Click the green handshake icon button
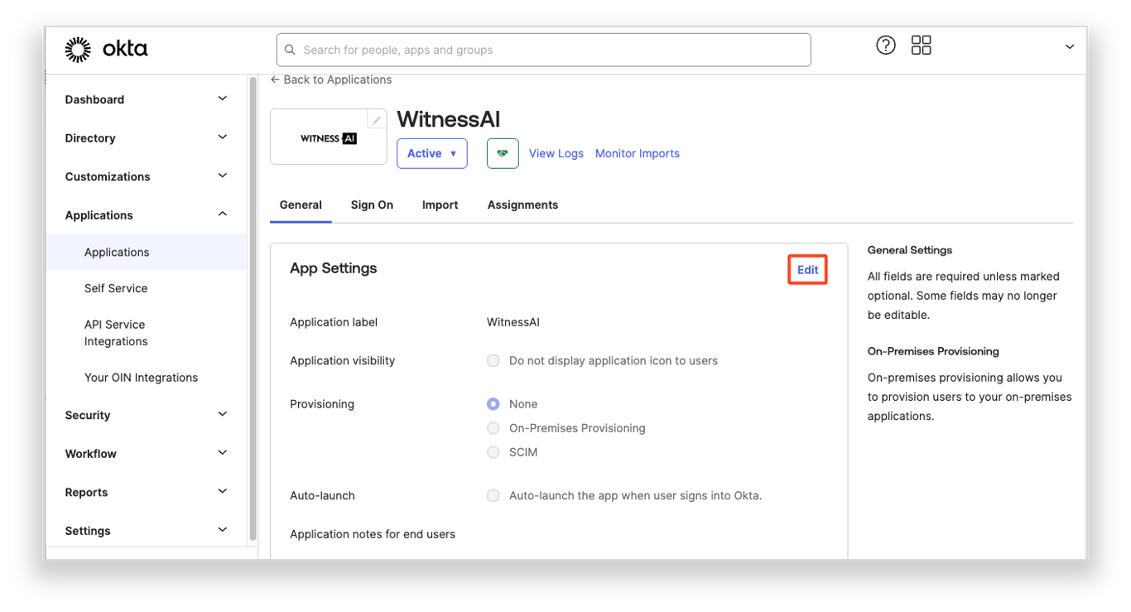Viewport: 1131px width, 612px height. (x=503, y=153)
